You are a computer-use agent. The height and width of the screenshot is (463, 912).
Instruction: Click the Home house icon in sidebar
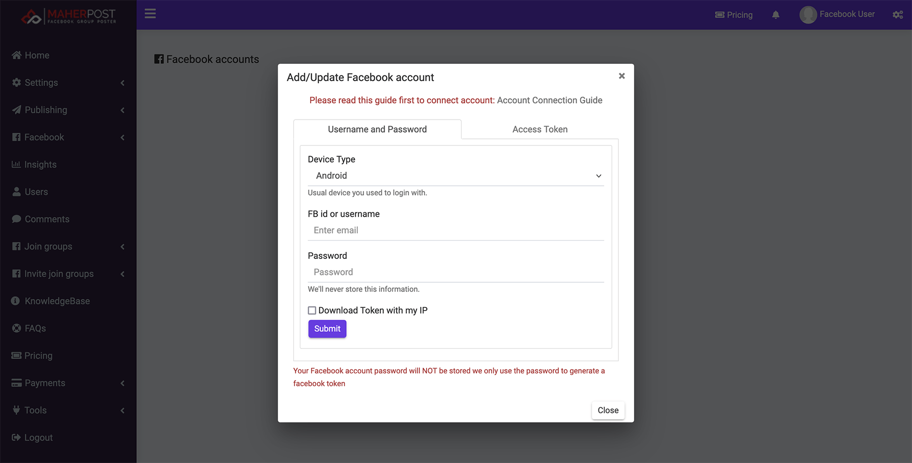(x=17, y=55)
